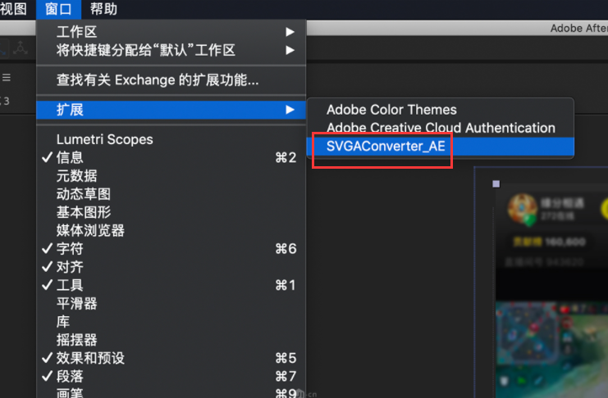608x398 pixels.
Task: Open Lumetri Scopes panel
Action: pyautogui.click(x=171, y=139)
